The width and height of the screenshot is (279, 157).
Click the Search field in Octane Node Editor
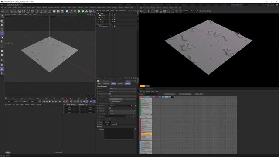(151, 94)
